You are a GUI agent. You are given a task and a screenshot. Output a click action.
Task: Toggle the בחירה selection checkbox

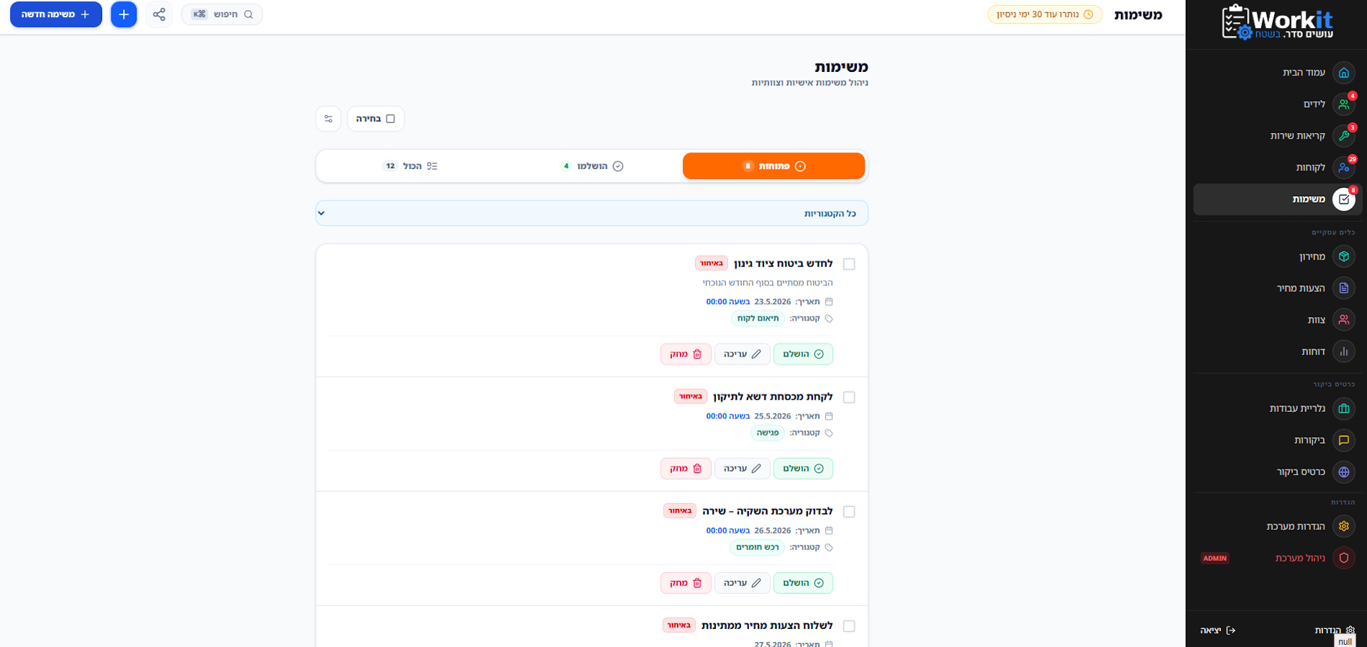[391, 119]
